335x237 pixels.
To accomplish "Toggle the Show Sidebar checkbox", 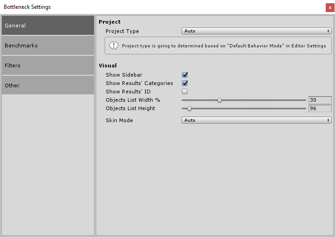I will point(185,75).
